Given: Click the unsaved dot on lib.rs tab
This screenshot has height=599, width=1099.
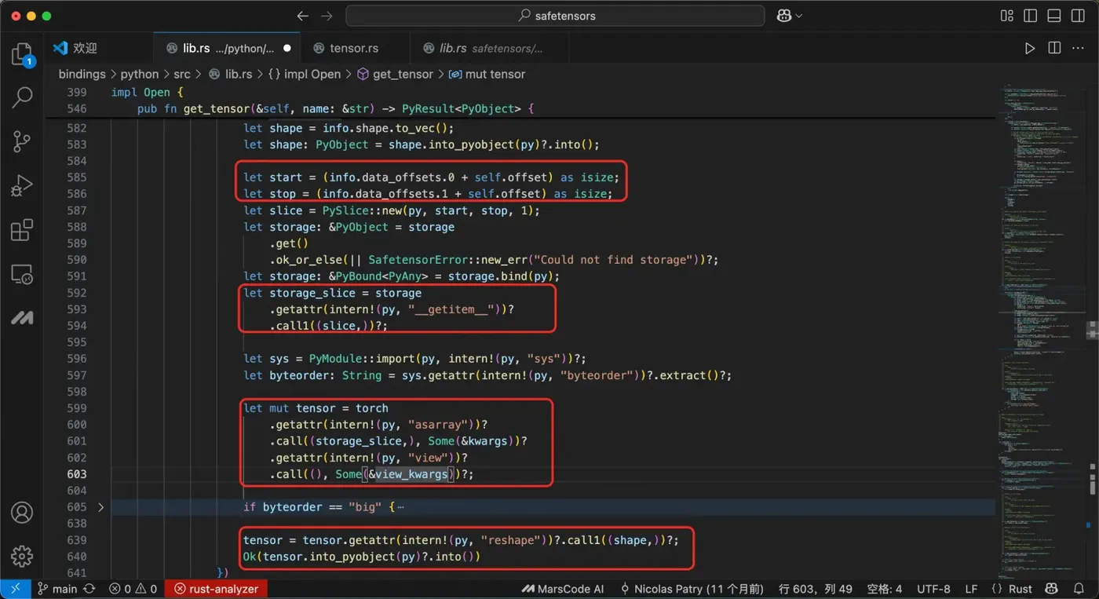Looking at the screenshot, I should point(287,49).
